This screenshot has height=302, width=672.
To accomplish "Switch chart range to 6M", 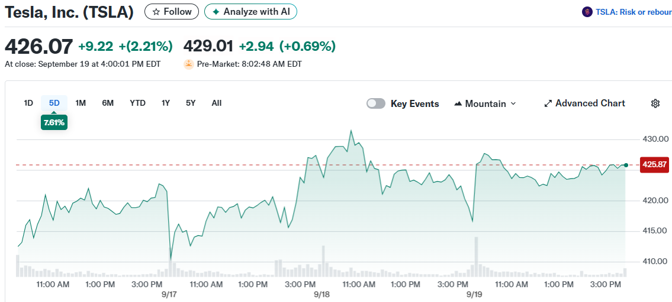I will [108, 103].
